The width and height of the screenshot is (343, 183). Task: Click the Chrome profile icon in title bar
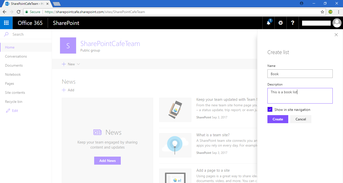pyautogui.click(x=302, y=3)
